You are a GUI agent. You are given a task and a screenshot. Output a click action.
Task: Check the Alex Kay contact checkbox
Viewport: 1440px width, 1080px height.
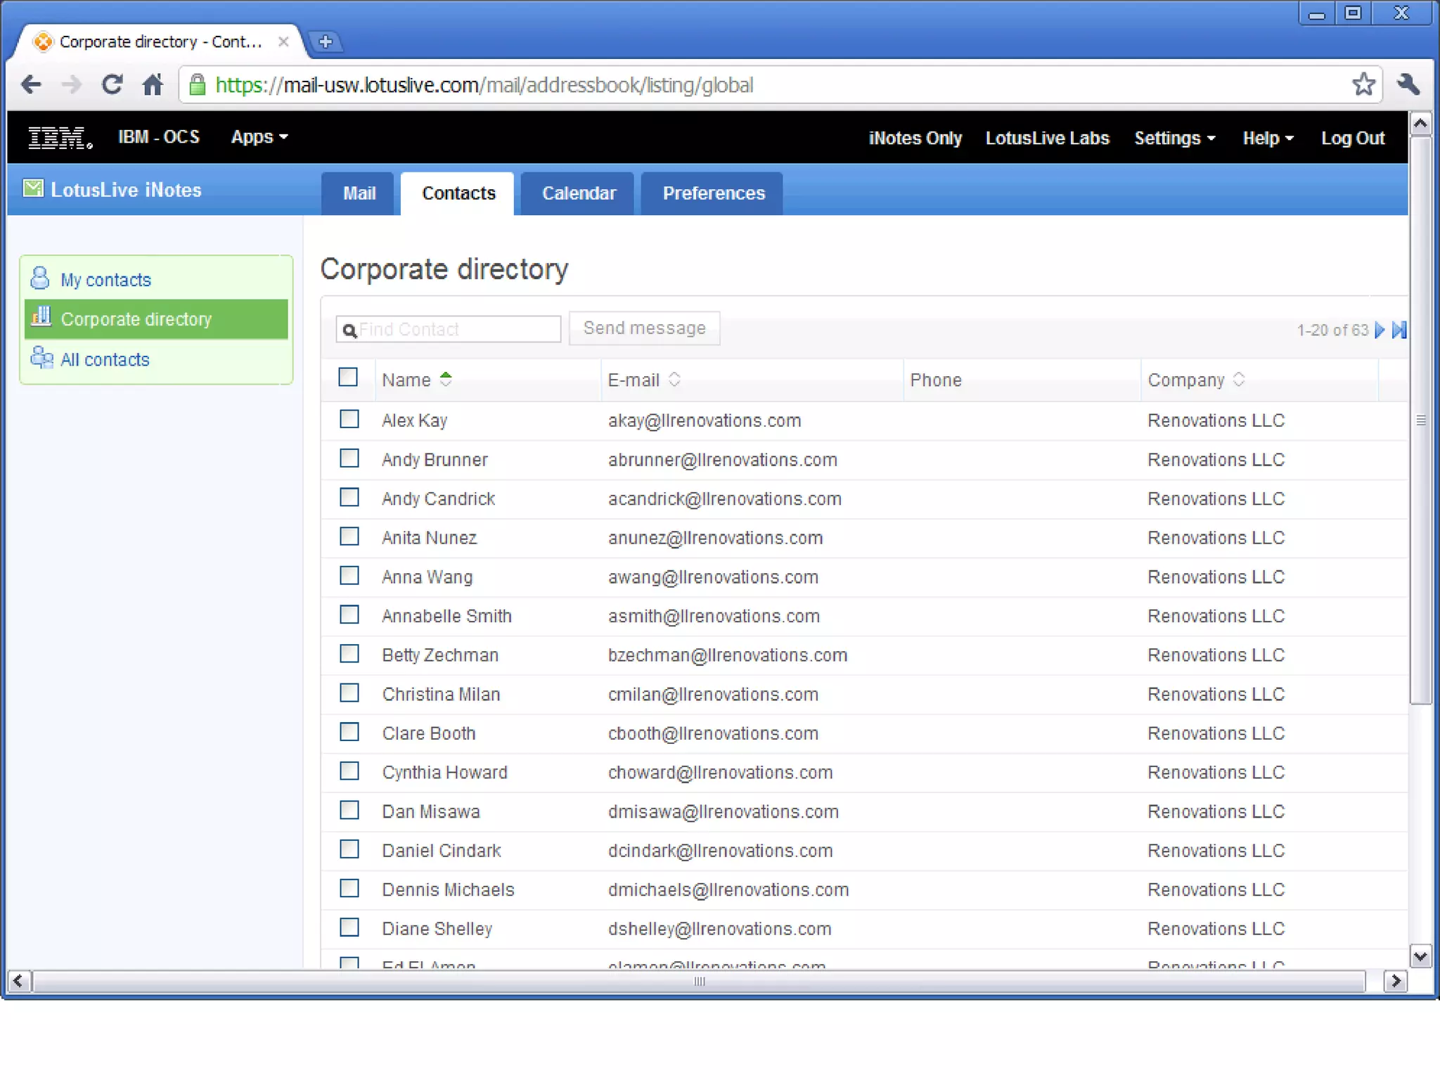pos(349,419)
